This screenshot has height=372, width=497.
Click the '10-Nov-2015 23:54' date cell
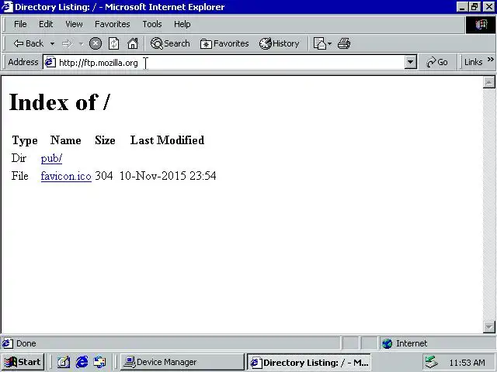tap(168, 176)
